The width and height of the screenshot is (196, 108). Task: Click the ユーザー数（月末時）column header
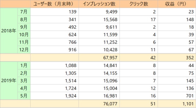pyautogui.click(x=54, y=4)
